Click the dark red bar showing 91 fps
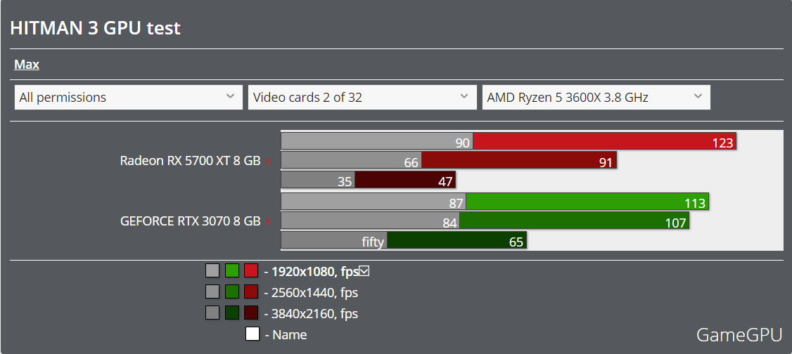Image resolution: width=792 pixels, height=354 pixels. point(519,161)
